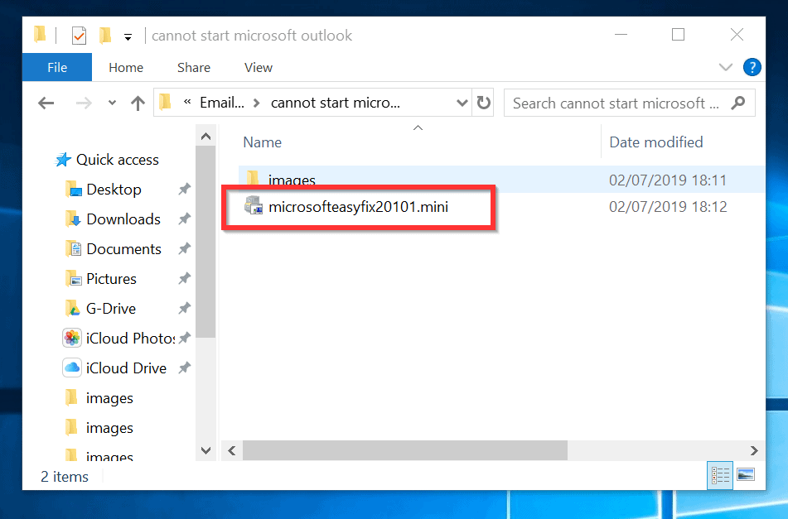Go back using the Back arrow

[x=46, y=103]
